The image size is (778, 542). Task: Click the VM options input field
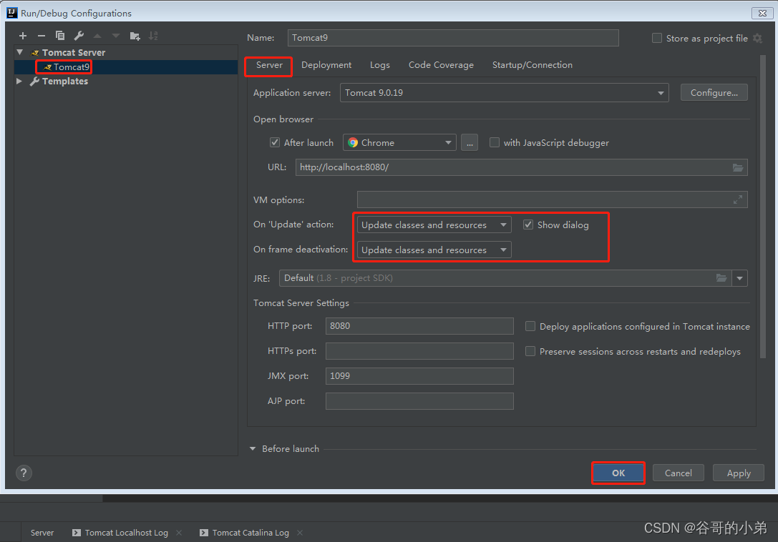553,199
